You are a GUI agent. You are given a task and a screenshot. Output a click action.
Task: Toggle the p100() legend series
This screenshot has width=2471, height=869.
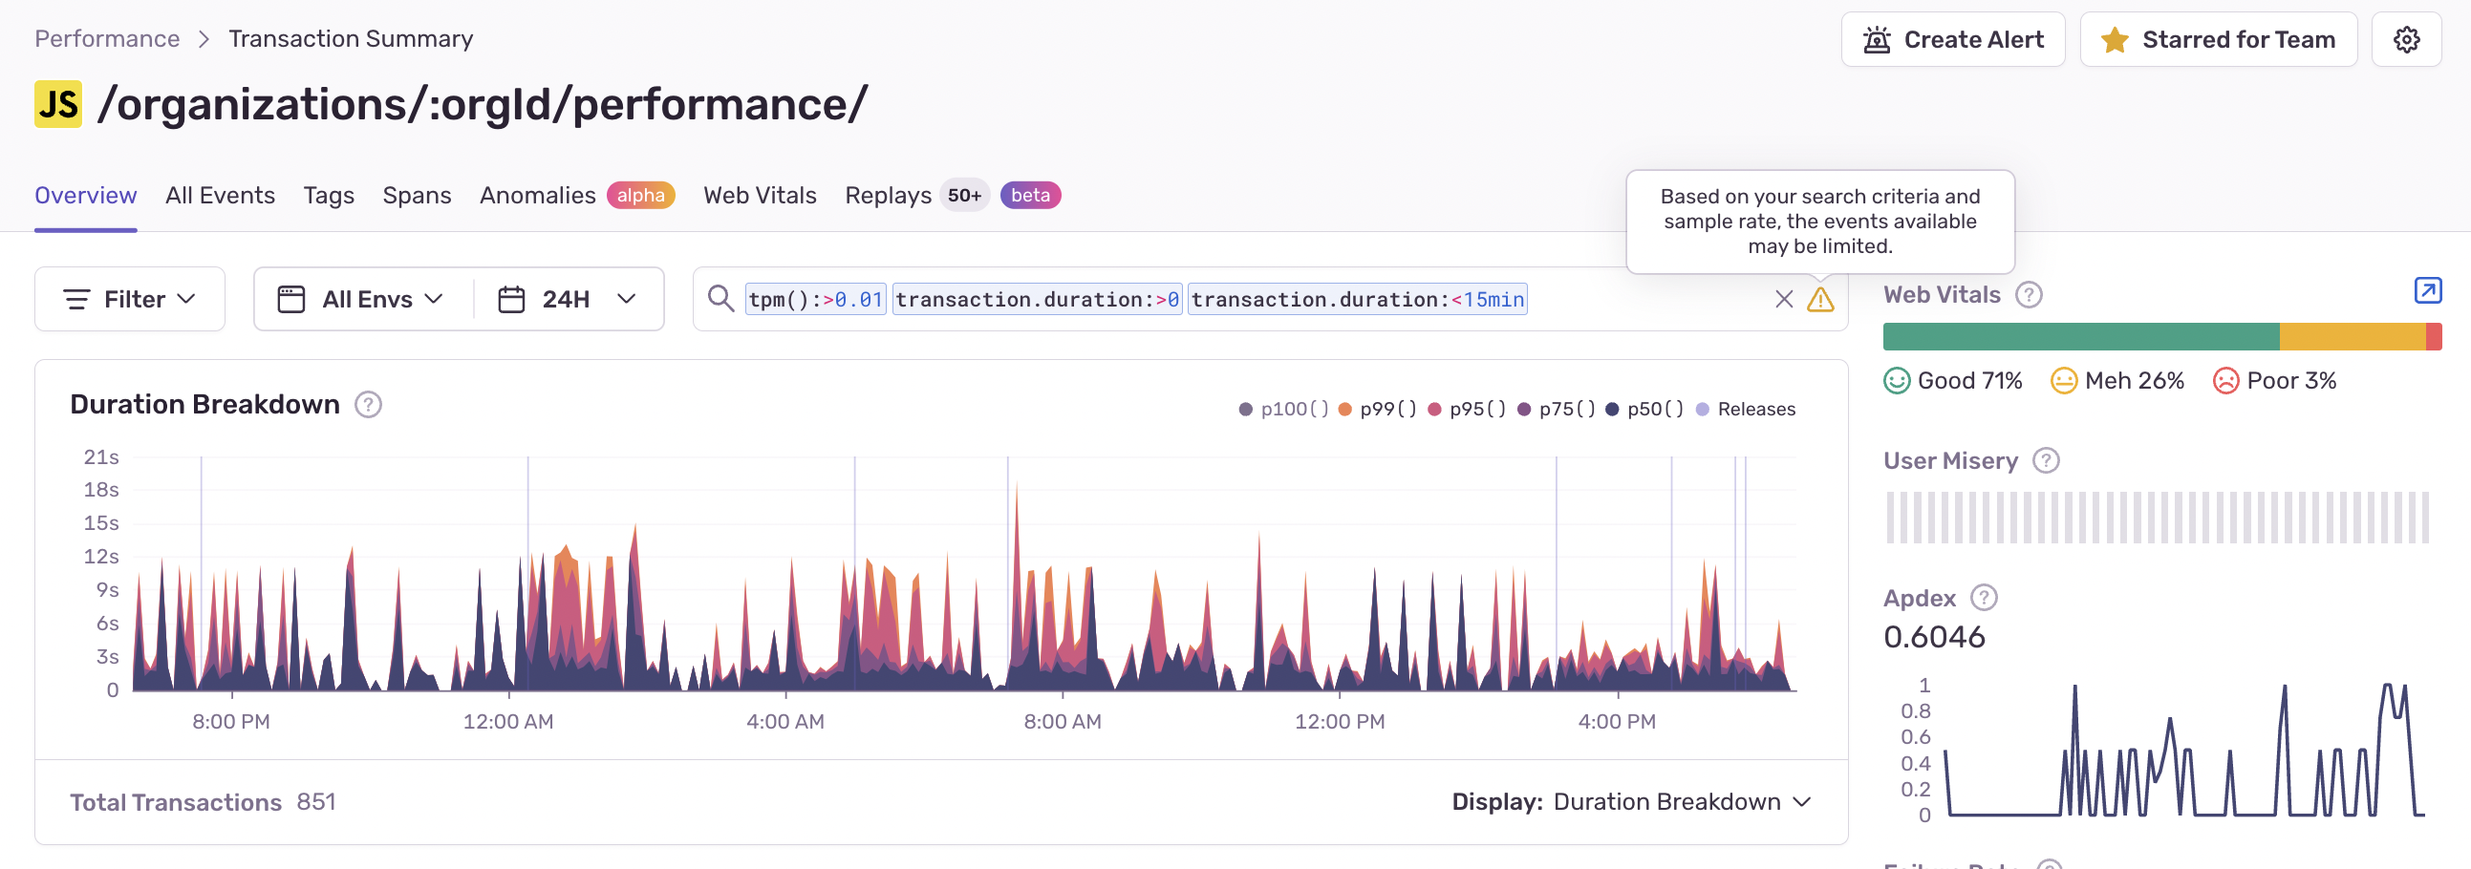pyautogui.click(x=1283, y=410)
